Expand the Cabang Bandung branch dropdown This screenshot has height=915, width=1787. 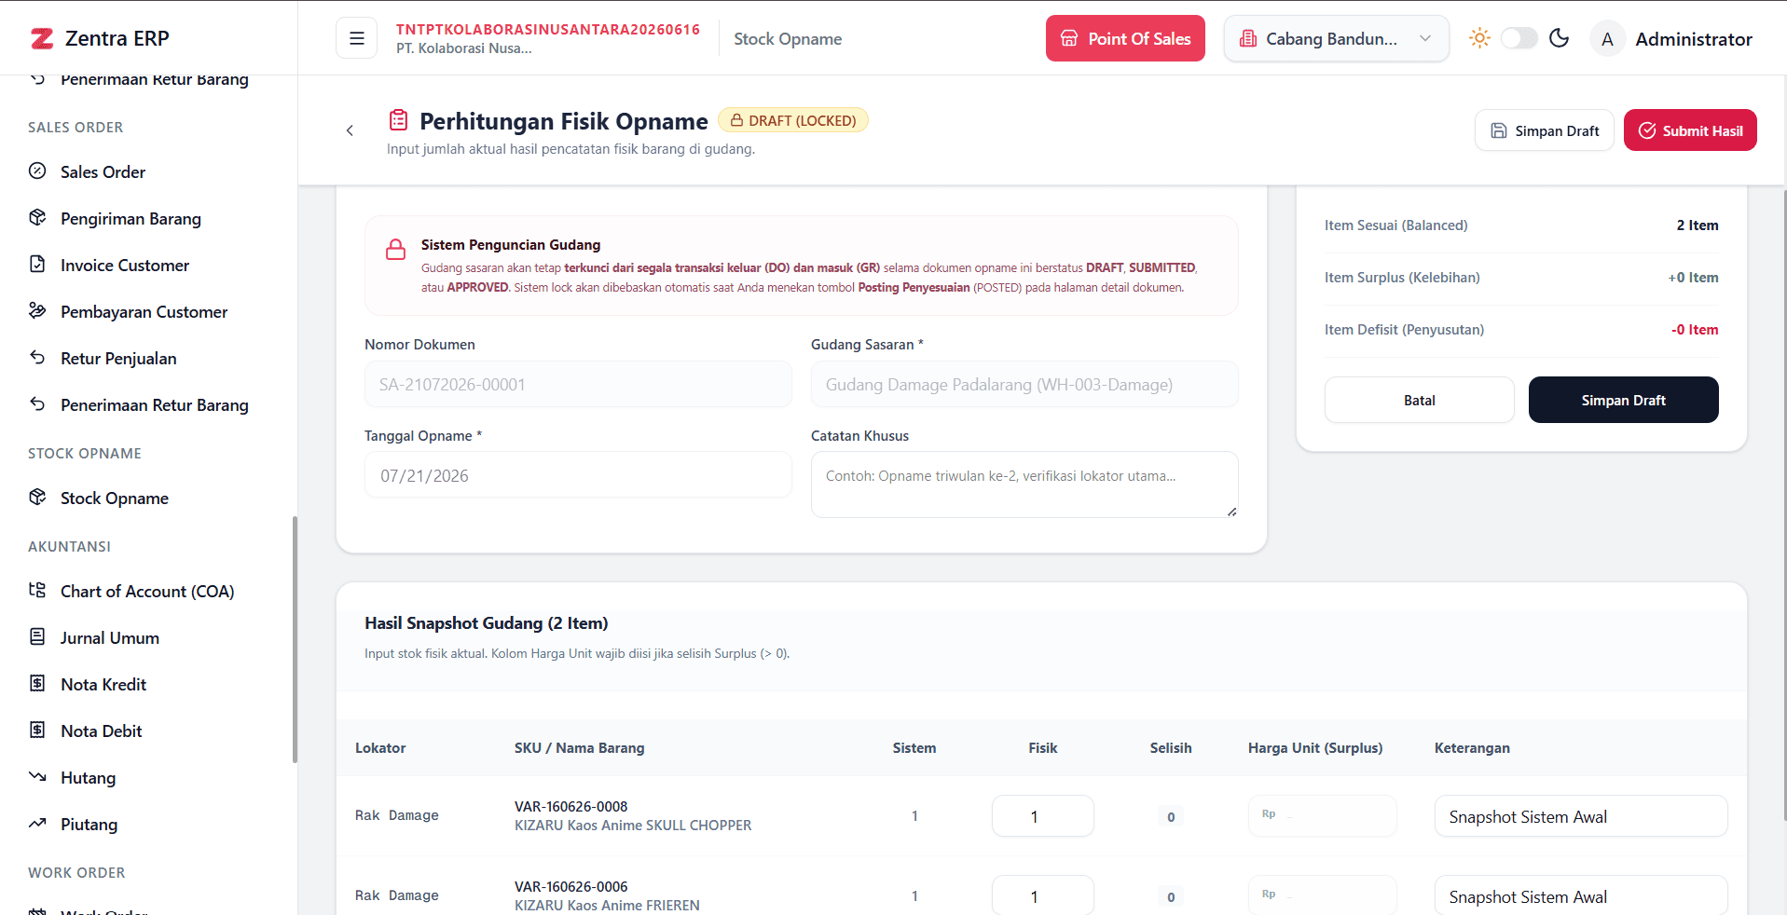pos(1336,38)
